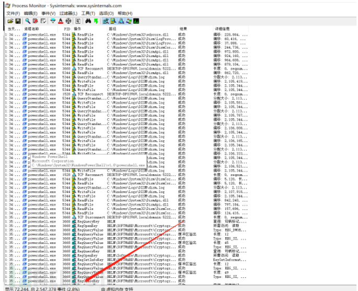Viewport: 358px width, 291px height.
Task: Click the ReadFile icon in the wdscore.dll row
Action: pos(74,35)
